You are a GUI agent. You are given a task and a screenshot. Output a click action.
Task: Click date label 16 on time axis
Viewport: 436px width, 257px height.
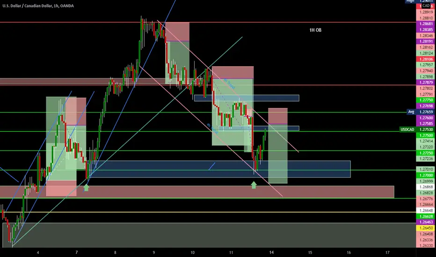[x=349, y=252]
